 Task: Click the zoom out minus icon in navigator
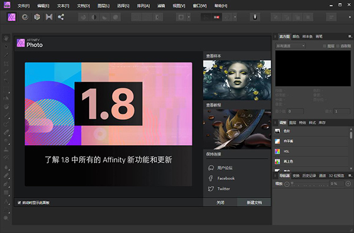tap(287, 184)
